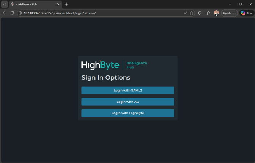Reload the page with the refresh icon
The image size is (255, 163).
point(12,13)
